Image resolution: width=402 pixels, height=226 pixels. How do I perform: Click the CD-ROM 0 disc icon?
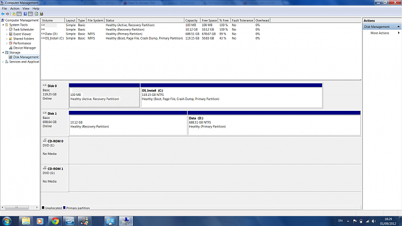[x=44, y=140]
